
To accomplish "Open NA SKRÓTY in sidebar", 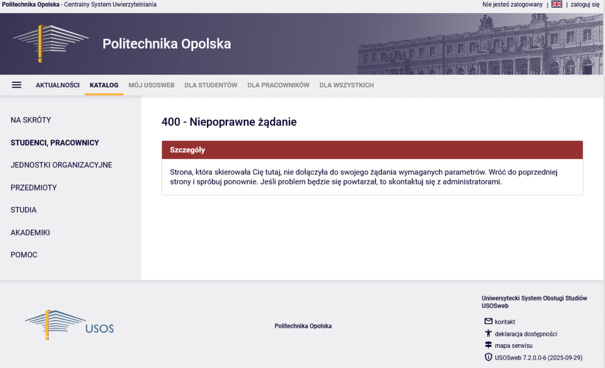I will click(x=31, y=120).
